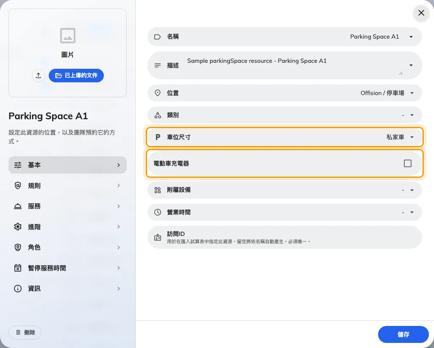Click the shield icon beside 規則

pyautogui.click(x=18, y=185)
